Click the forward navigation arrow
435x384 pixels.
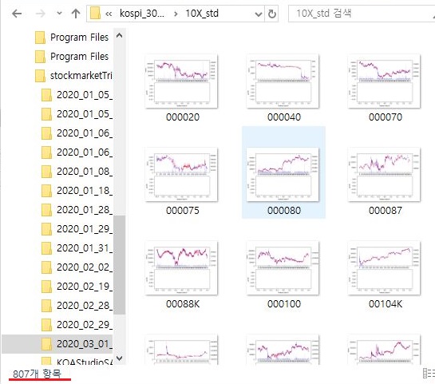click(41, 14)
